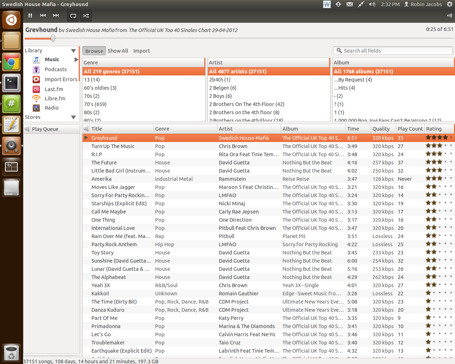Open the Trash
The height and width of the screenshot is (364, 455).
tap(11, 353)
